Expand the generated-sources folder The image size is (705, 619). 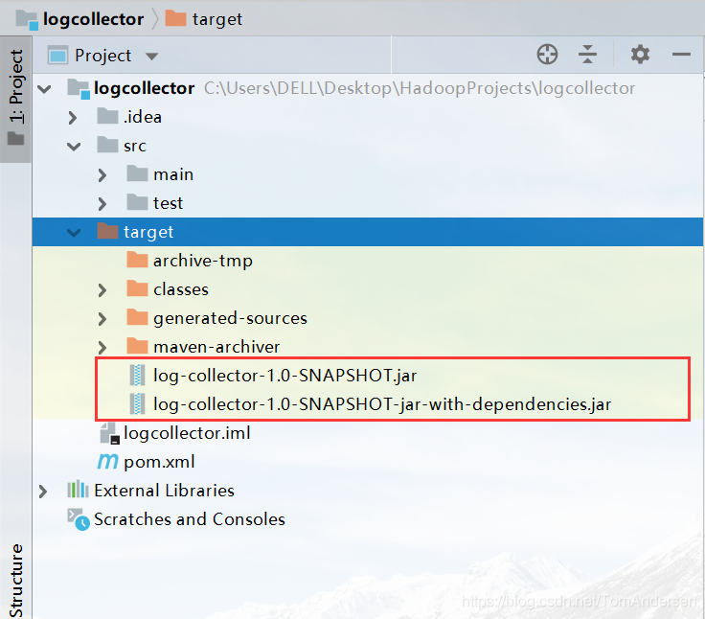click(102, 319)
